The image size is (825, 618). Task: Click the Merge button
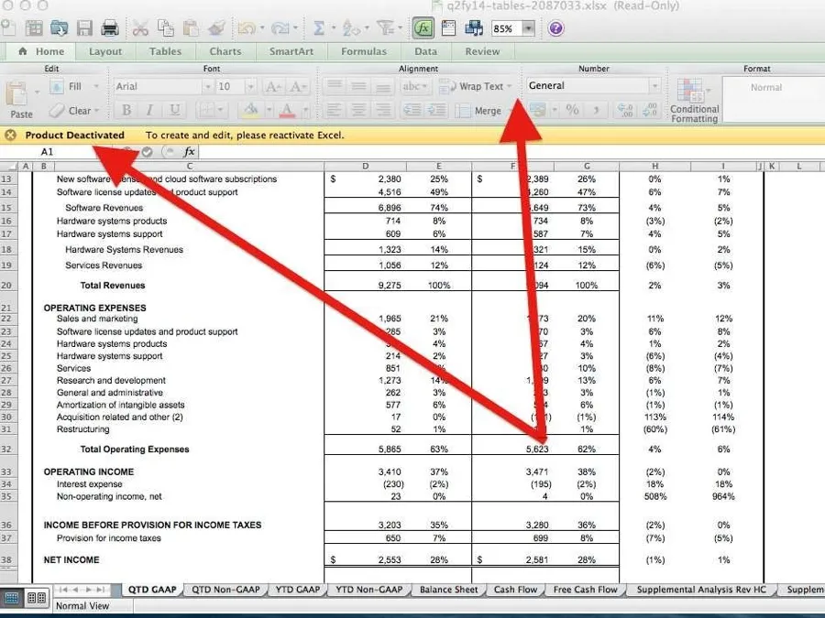click(x=487, y=112)
